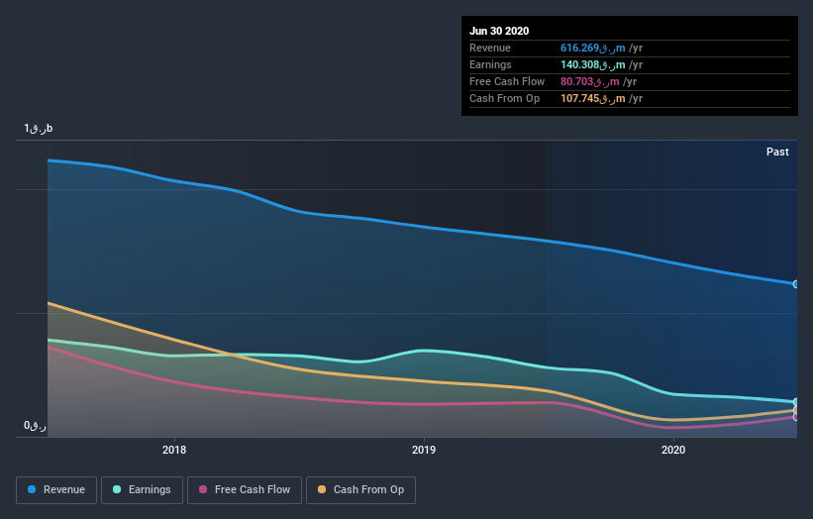Toggle the Revenue legend button

[x=56, y=490]
